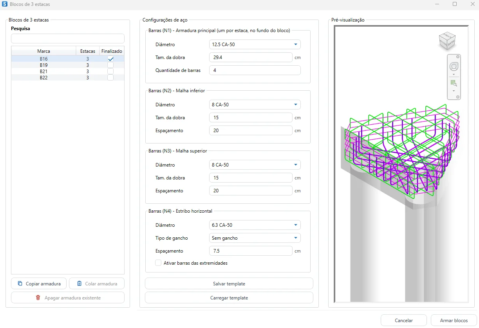Enable Ativar barras das extremidades
The image size is (479, 328).
click(158, 263)
